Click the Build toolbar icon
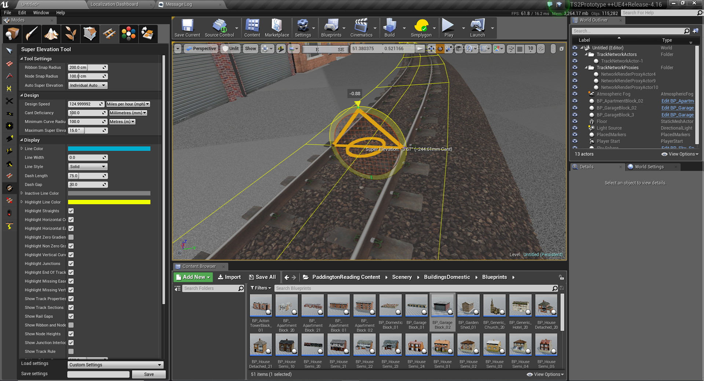The image size is (704, 381). 389,28
